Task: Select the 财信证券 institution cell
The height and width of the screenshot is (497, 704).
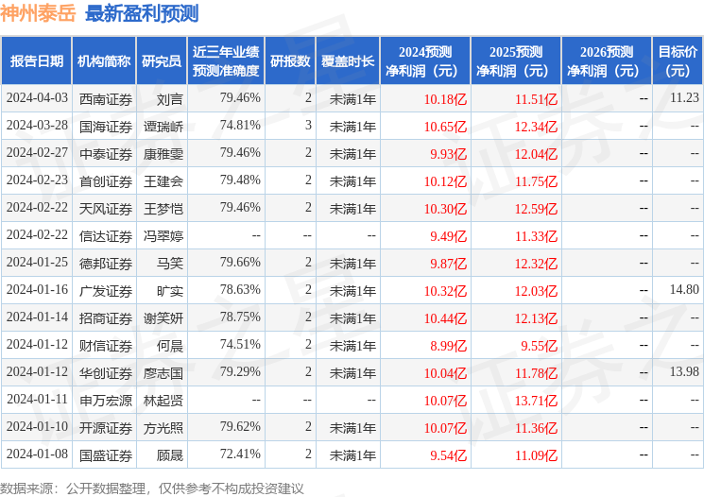Action: (106, 346)
